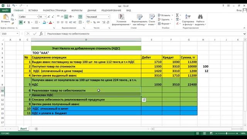Viewport: 247px width, 139px height.
Task: Click the Borders grid icon
Action: click(36, 22)
